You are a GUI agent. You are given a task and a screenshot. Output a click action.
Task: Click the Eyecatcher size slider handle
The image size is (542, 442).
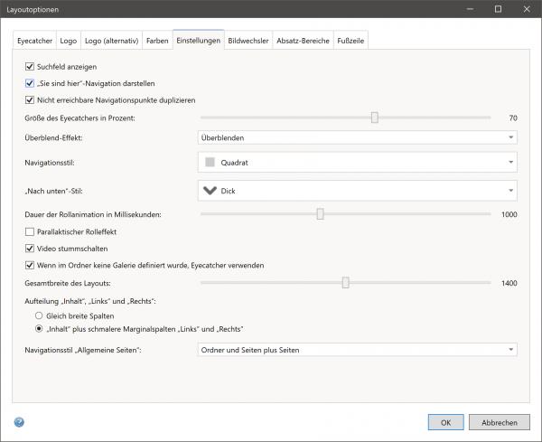(x=374, y=118)
